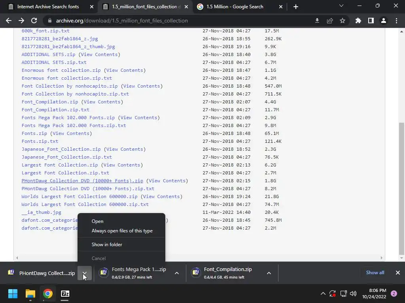Open network settings tray icon
Image resolution: width=405 pixels, height=303 pixels.
(x=343, y=294)
